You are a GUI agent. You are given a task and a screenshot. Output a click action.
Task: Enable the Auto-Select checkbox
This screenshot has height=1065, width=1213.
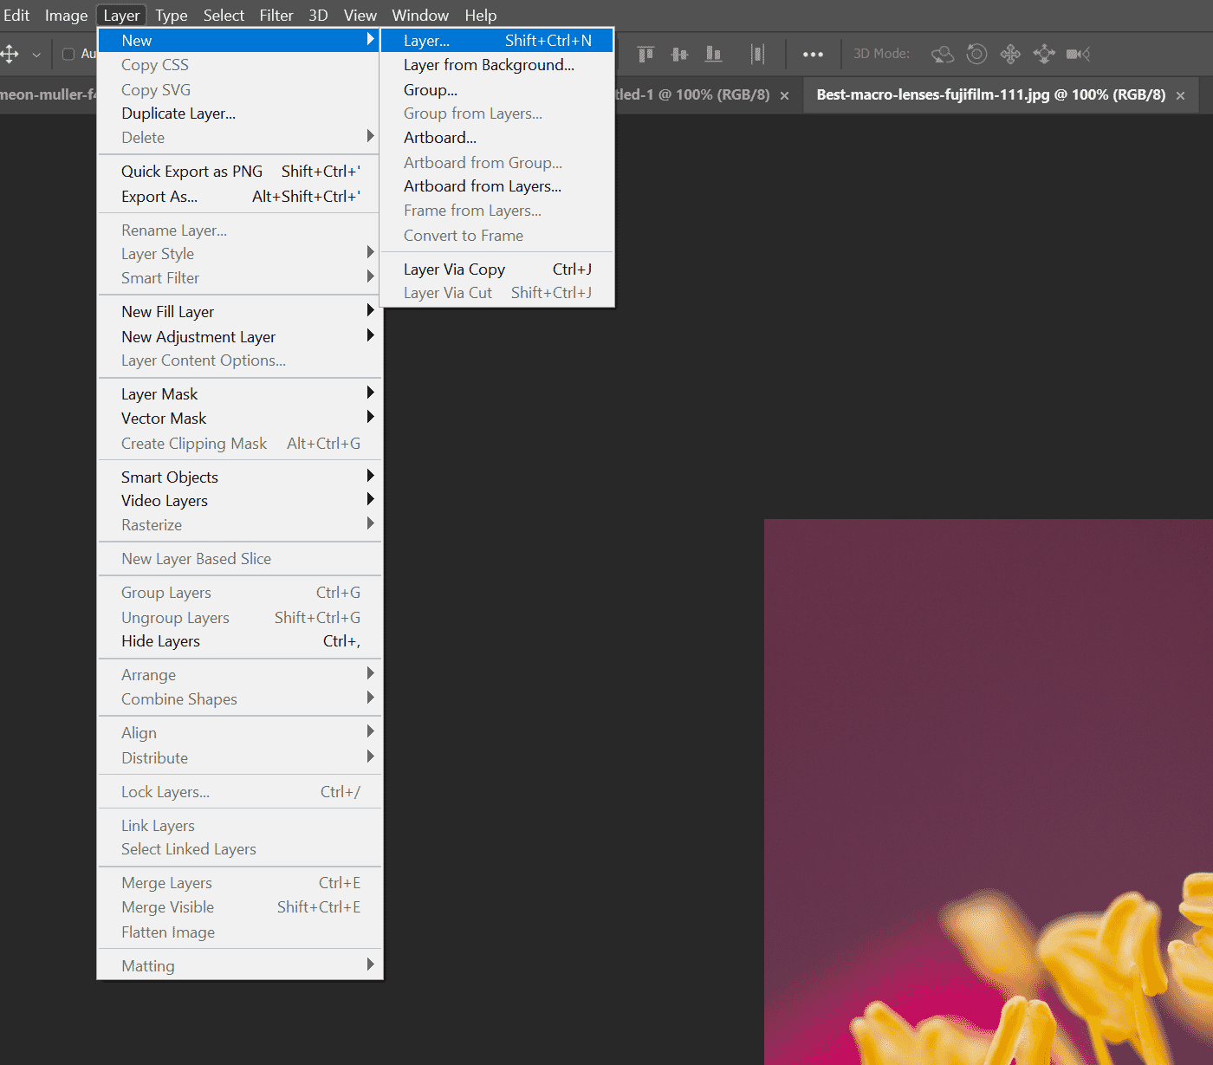click(68, 54)
